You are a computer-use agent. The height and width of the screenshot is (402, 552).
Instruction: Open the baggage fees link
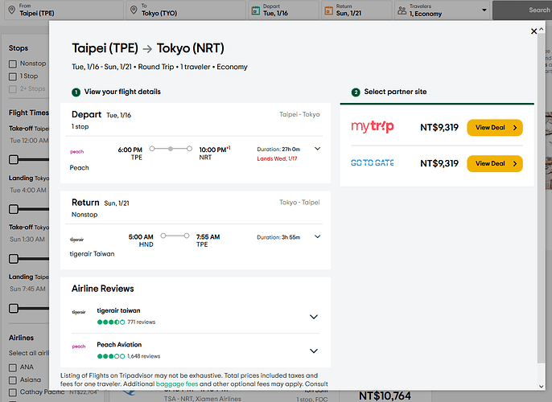[177, 384]
